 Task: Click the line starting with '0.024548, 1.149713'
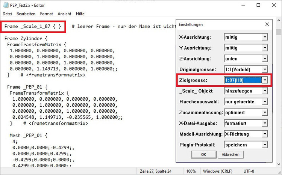(x=67, y=117)
